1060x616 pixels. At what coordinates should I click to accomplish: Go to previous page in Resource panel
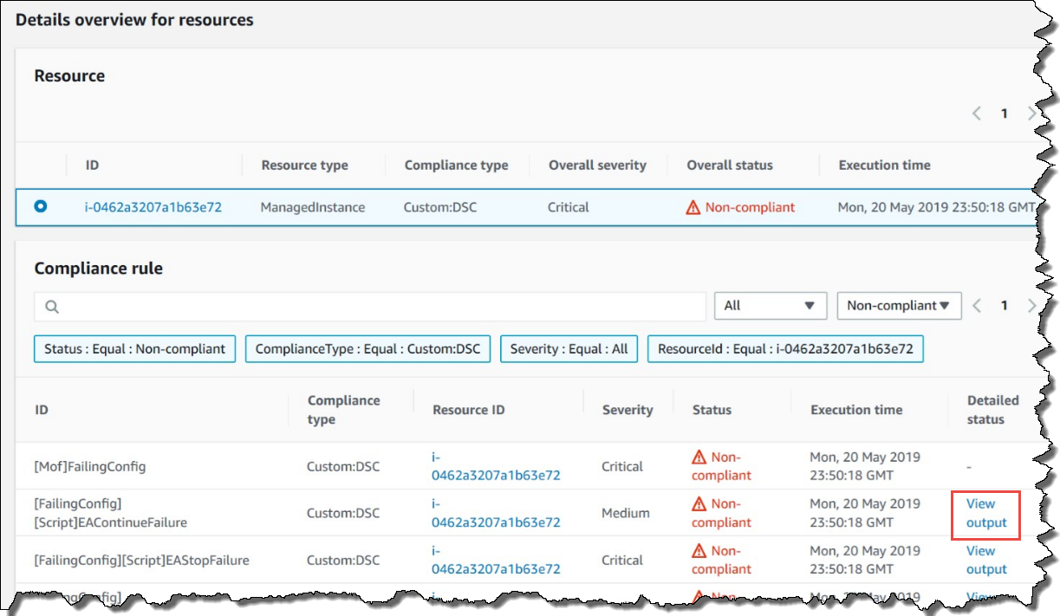(976, 113)
